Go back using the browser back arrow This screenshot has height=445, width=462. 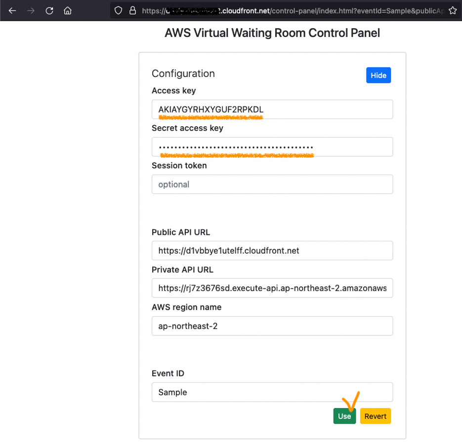(12, 11)
